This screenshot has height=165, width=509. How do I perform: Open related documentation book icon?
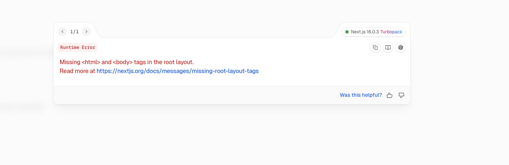(x=388, y=47)
